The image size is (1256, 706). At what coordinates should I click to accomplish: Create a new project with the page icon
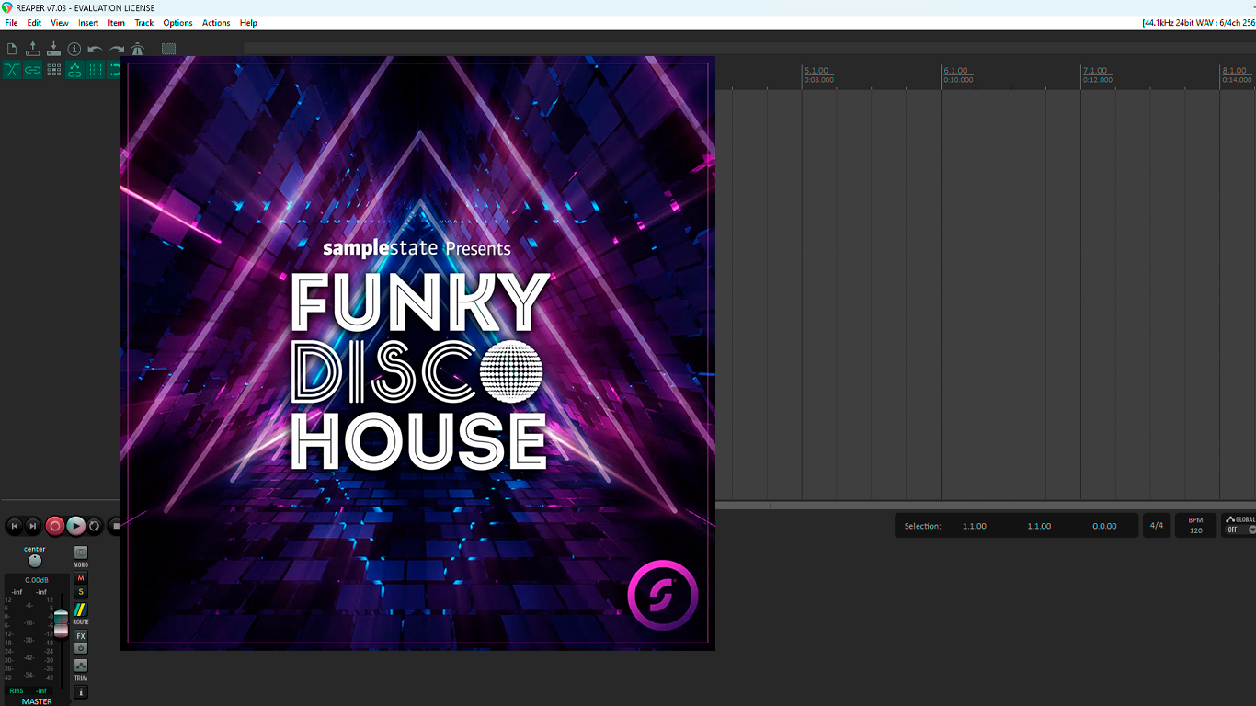tap(12, 49)
